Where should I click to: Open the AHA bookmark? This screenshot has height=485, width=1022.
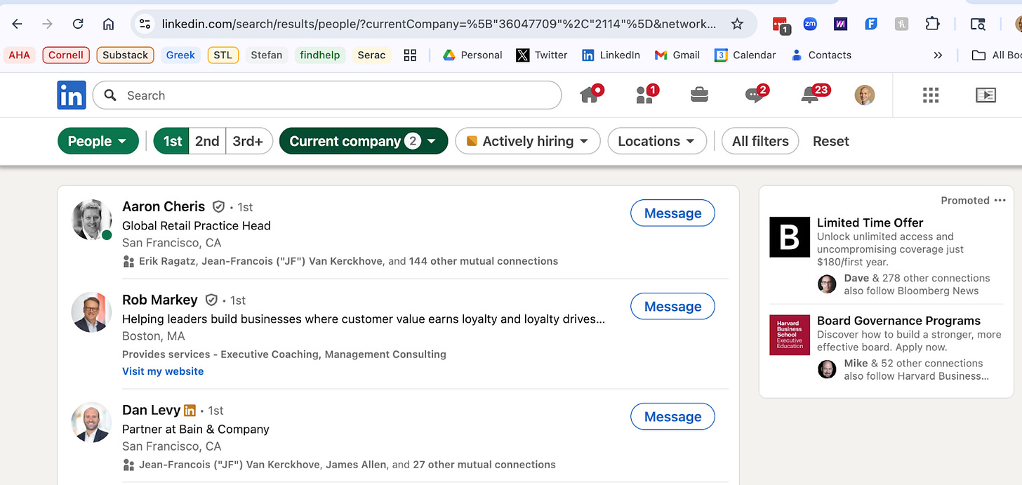(20, 55)
